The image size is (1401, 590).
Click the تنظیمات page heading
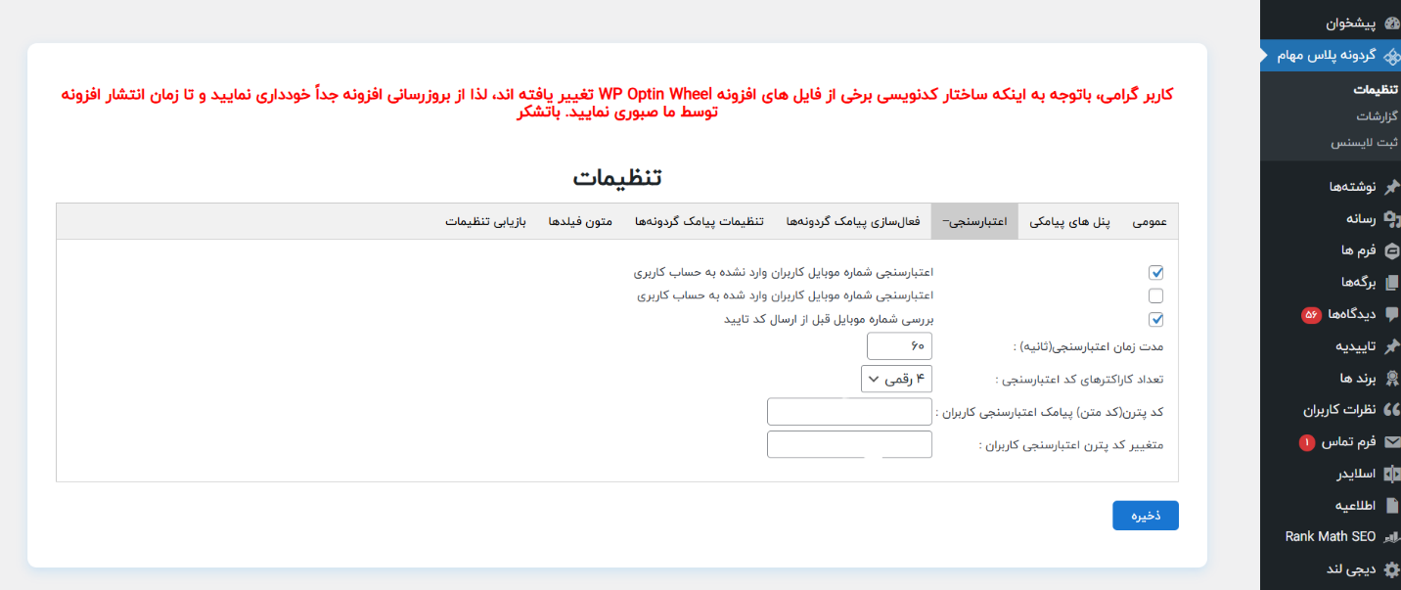click(x=617, y=178)
